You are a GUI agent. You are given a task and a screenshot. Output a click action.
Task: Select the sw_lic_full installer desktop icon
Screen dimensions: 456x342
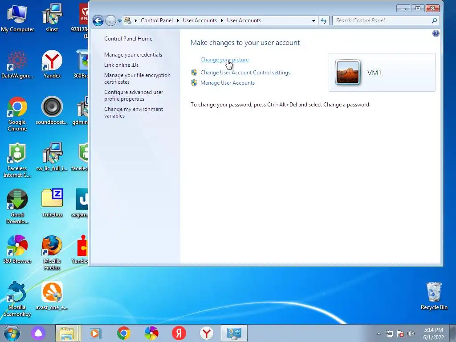[52, 157]
